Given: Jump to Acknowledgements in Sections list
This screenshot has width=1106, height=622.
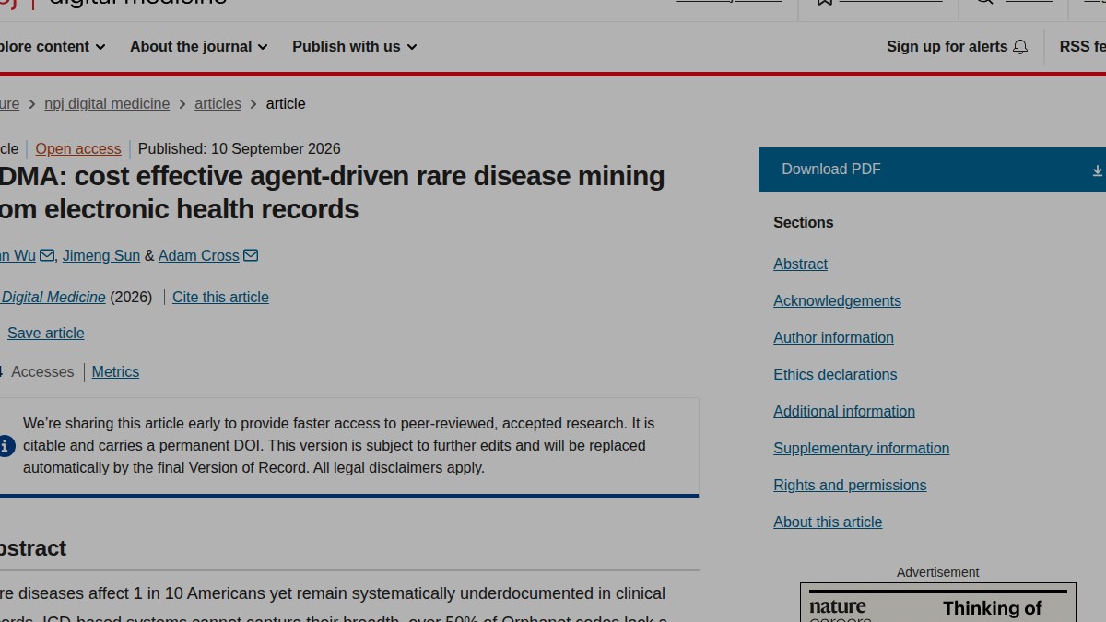Looking at the screenshot, I should pyautogui.click(x=837, y=301).
